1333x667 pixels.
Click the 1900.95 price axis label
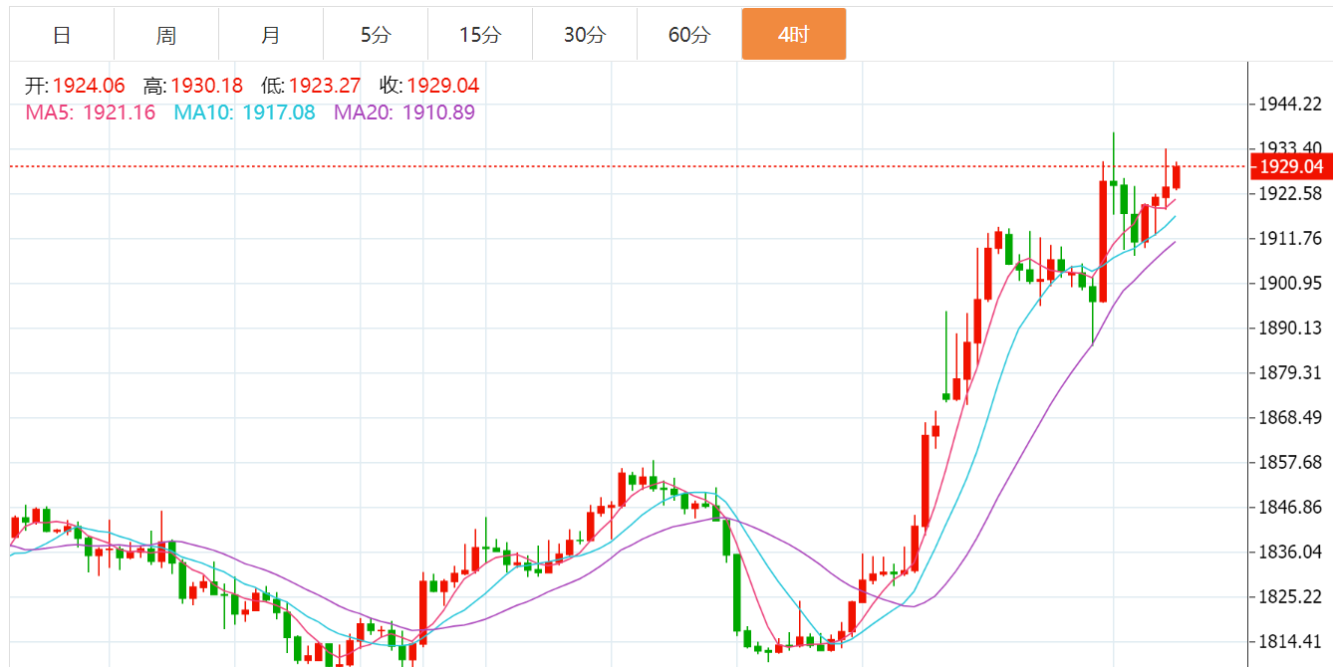coord(1290,283)
